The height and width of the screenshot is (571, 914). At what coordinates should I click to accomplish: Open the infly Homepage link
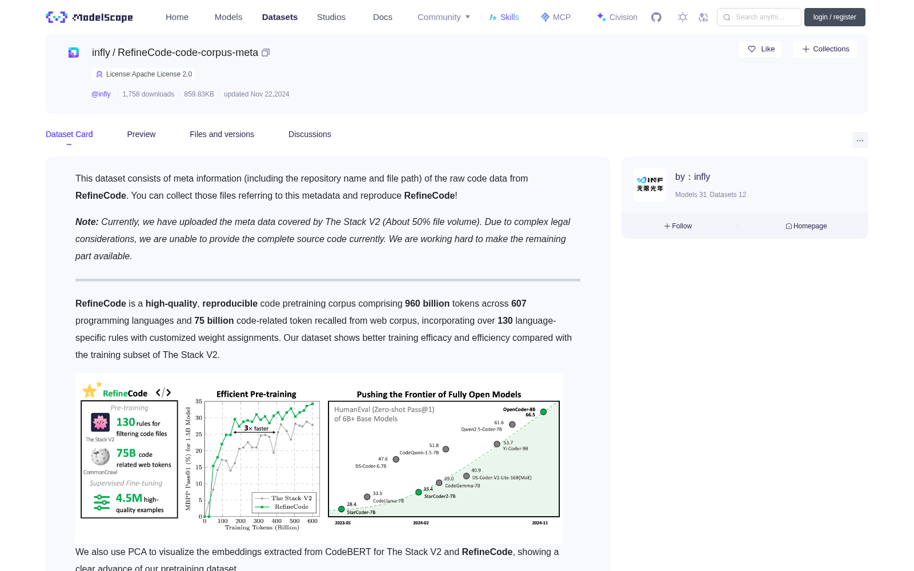806,226
